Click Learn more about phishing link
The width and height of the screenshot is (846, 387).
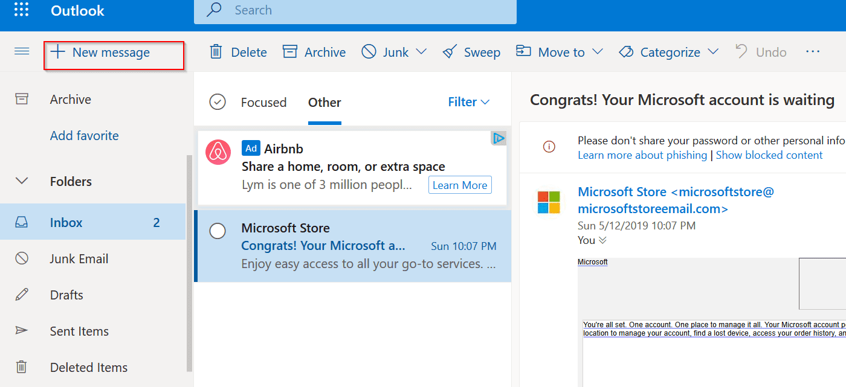pyautogui.click(x=642, y=155)
